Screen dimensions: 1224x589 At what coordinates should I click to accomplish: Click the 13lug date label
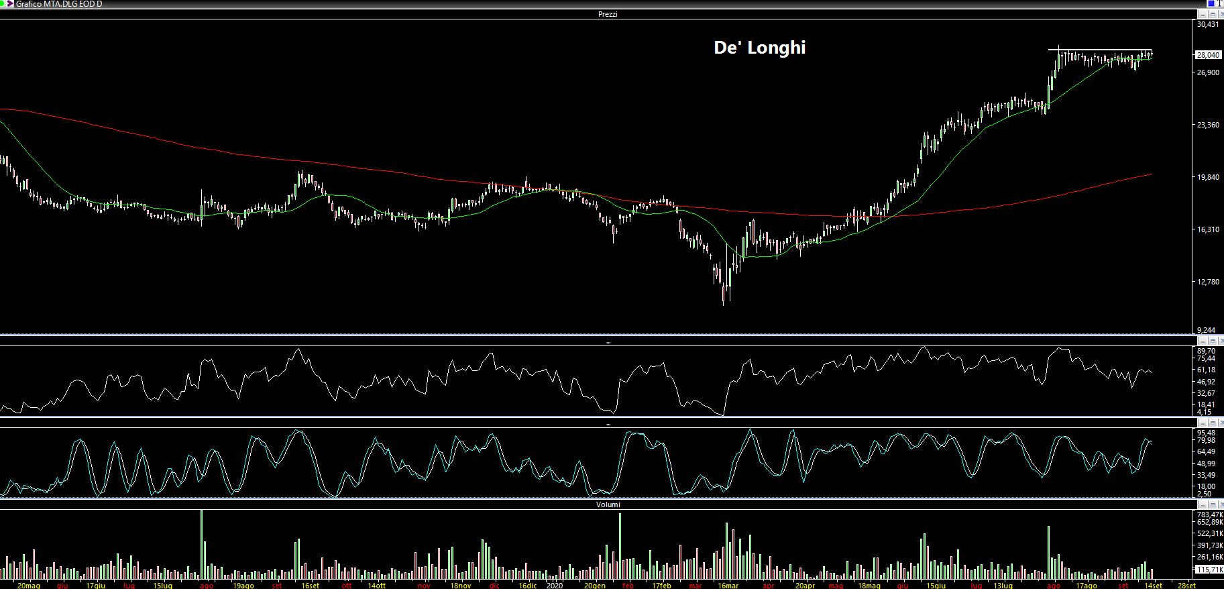[1003, 585]
